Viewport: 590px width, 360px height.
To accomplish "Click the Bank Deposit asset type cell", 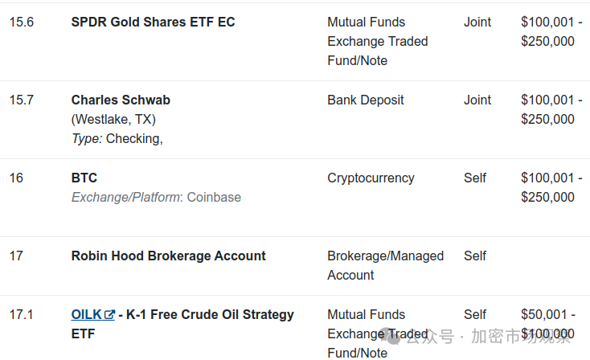I will click(366, 100).
